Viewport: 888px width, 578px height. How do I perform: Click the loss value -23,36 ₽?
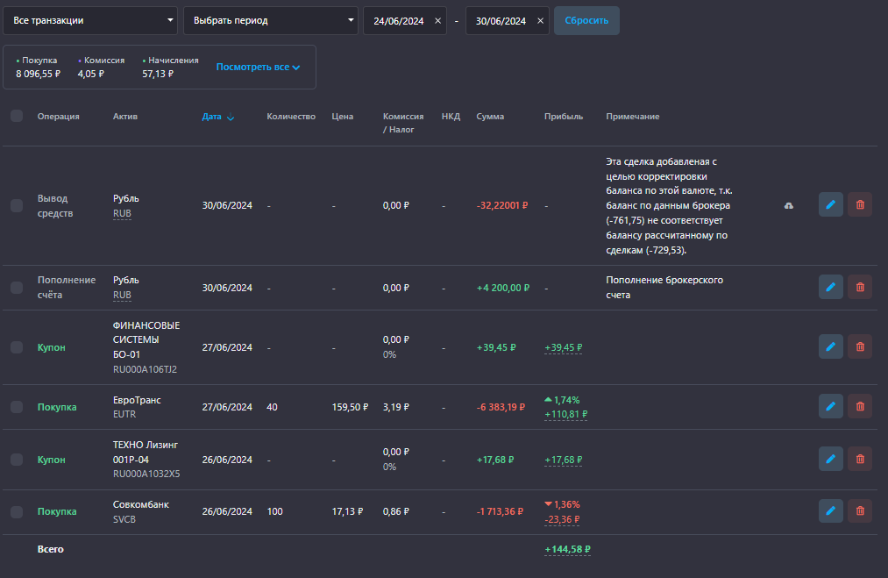click(x=562, y=519)
